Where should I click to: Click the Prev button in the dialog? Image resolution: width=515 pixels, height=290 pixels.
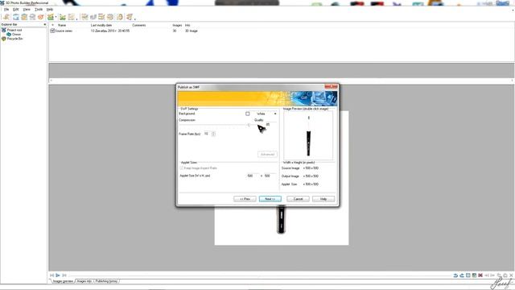[245, 199]
